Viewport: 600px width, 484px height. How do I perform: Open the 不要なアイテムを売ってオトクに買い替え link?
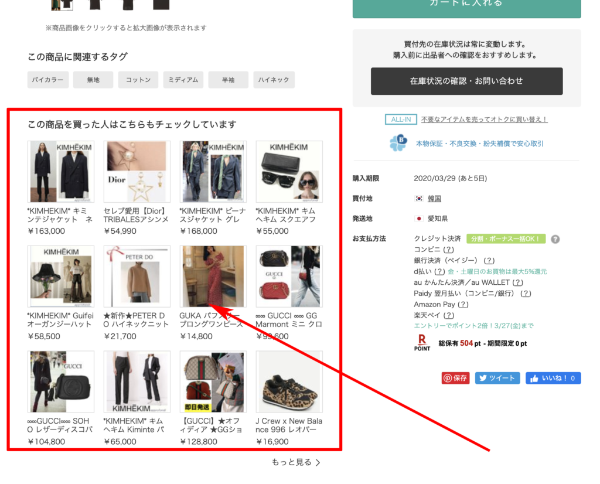point(484,120)
